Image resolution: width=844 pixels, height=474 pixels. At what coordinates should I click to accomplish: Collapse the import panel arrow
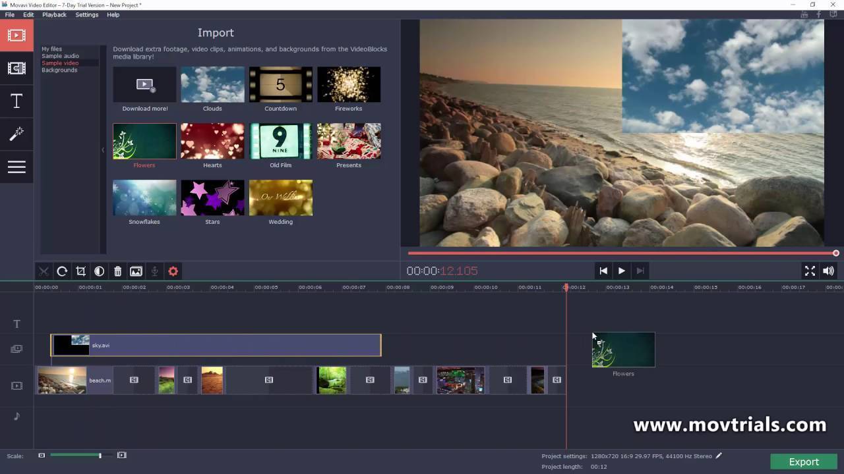[103, 150]
